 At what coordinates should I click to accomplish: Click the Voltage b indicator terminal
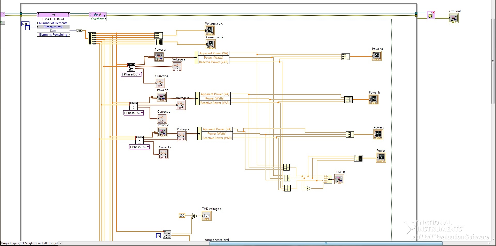point(181,105)
